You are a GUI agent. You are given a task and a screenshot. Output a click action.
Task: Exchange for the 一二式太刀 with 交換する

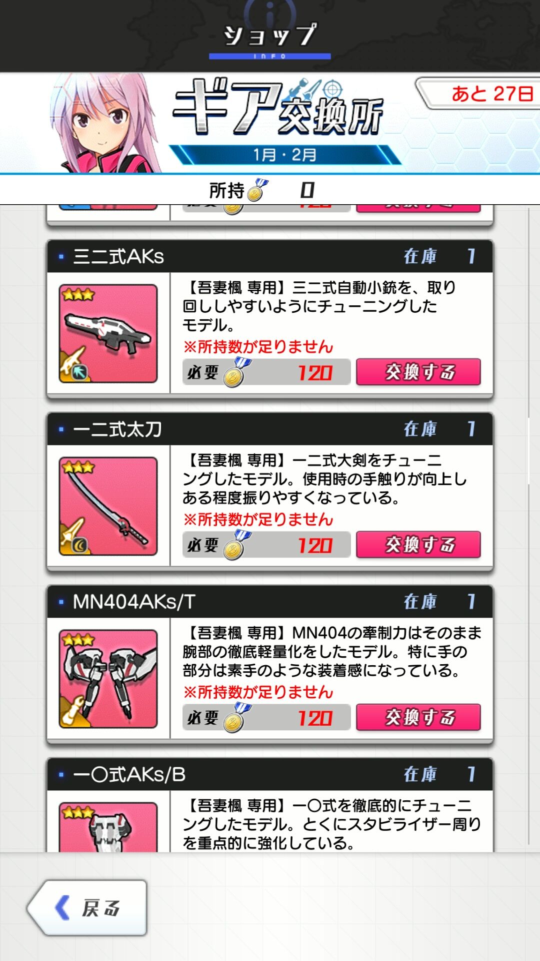[x=418, y=545]
